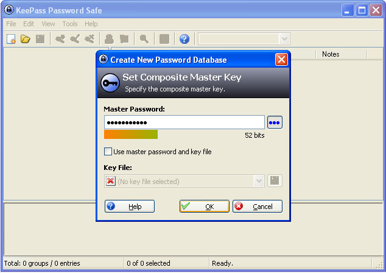Click the Save Database floppy icon
The width and height of the screenshot is (386, 273).
pos(40,39)
